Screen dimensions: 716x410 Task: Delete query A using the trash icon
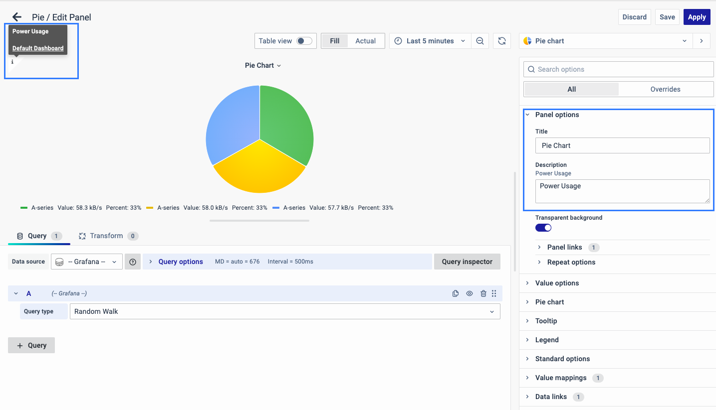[x=483, y=293]
